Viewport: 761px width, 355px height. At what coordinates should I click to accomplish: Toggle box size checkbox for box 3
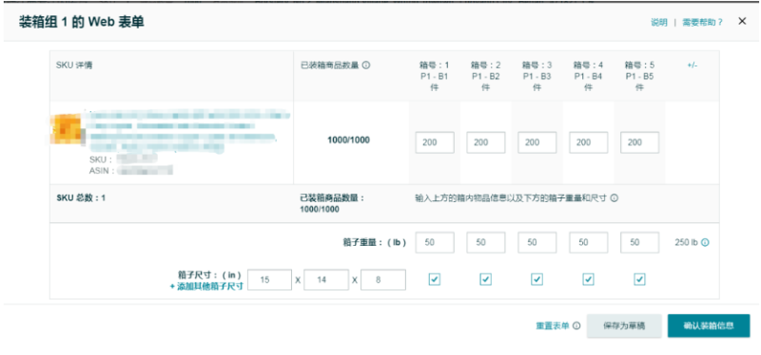pos(537,279)
